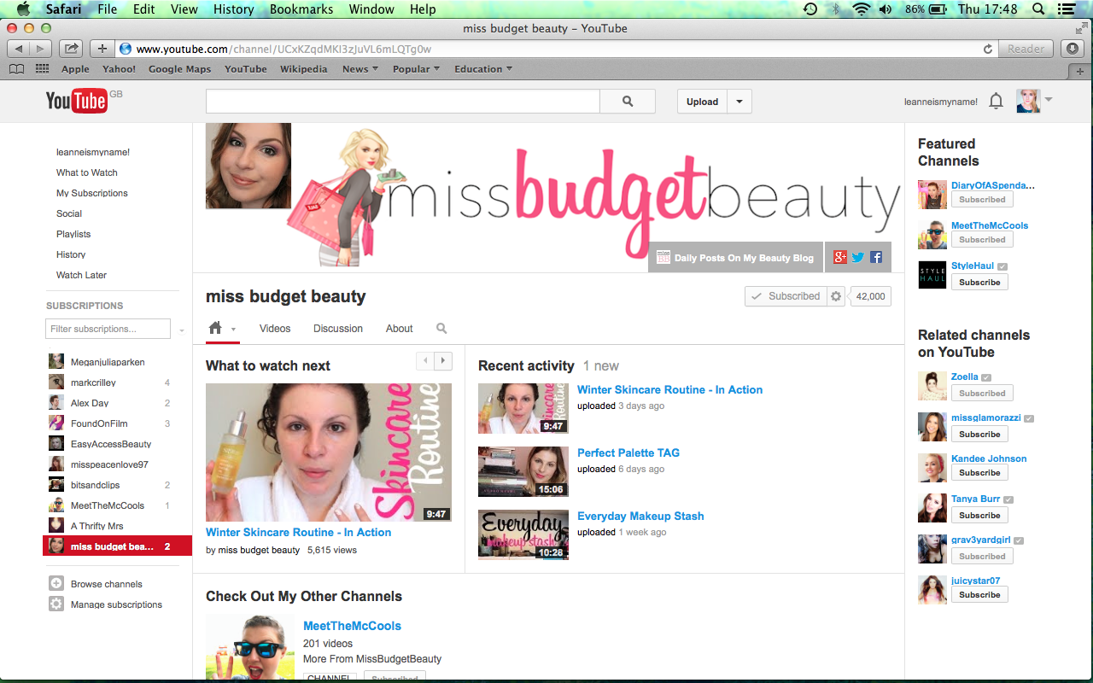
Task: Subscribe to missglamorazzi
Action: click(x=979, y=434)
